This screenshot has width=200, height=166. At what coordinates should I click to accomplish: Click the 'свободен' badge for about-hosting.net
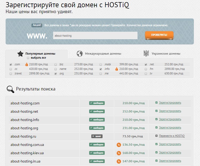pos(97,111)
